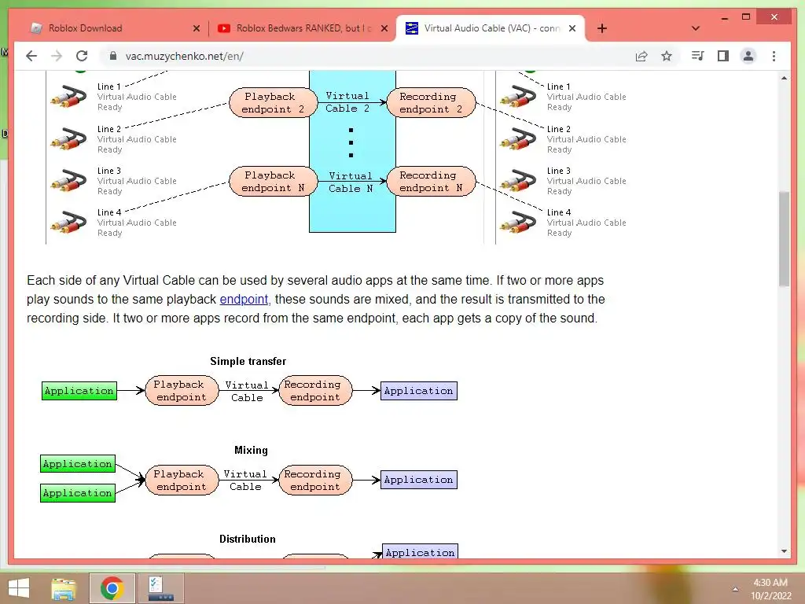Switch to Roblox Bedwars RANKED YouTube tab
Screen dimensions: 805x604
click(x=302, y=28)
